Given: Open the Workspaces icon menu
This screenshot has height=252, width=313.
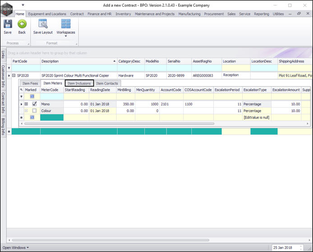Looking at the screenshot, I should pos(66,24).
